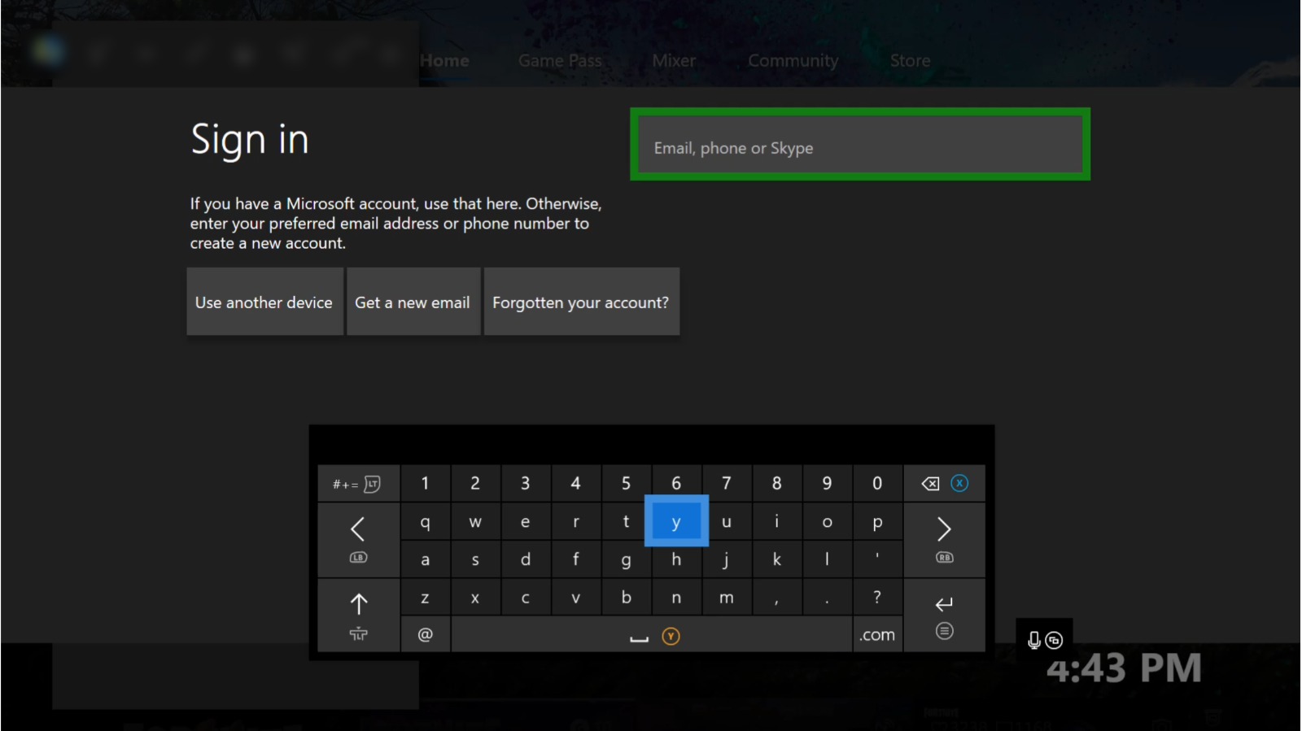Open the Community tab
1302x731 pixels.
coord(793,61)
